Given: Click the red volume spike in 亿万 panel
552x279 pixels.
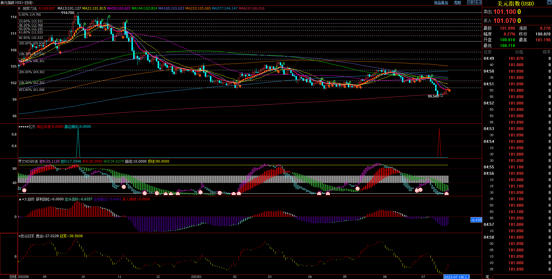Looking at the screenshot, I should pyautogui.click(x=439, y=142).
